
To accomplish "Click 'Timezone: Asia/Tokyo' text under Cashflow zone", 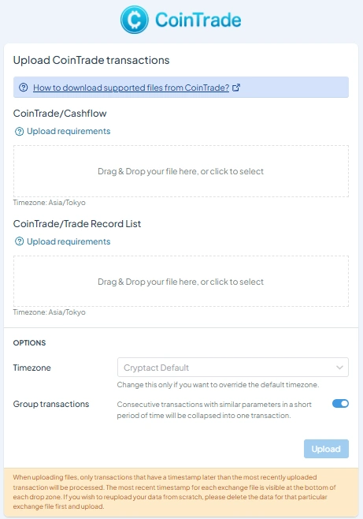I will (x=50, y=203).
